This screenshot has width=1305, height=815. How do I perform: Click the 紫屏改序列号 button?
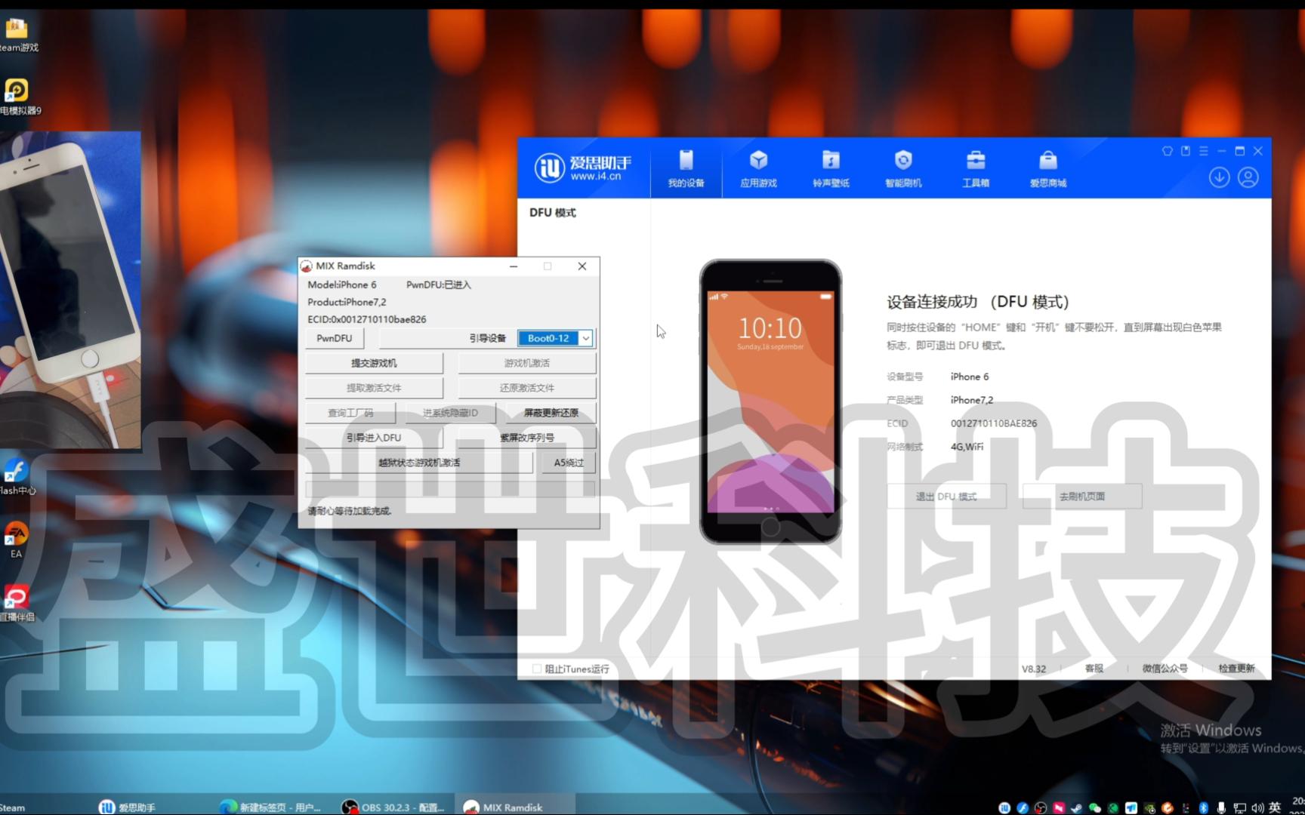pyautogui.click(x=527, y=438)
